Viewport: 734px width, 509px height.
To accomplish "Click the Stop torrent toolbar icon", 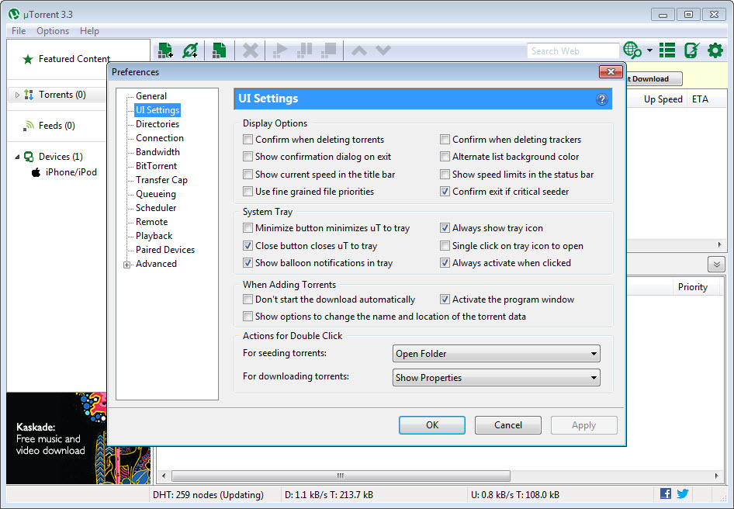I will (329, 50).
